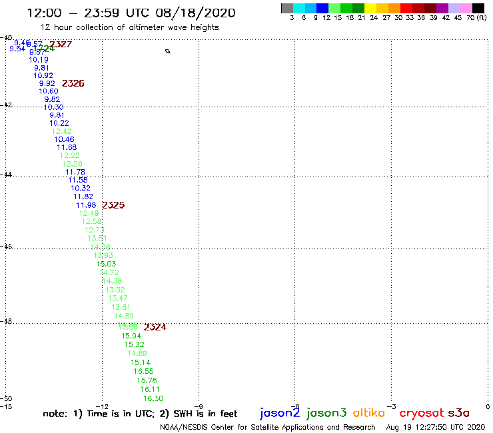Click the altika satellite legend label
This screenshot has width=493, height=433.
pyautogui.click(x=369, y=413)
